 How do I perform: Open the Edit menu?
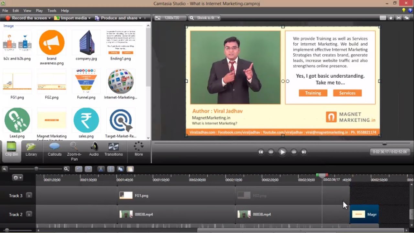tap(16, 11)
